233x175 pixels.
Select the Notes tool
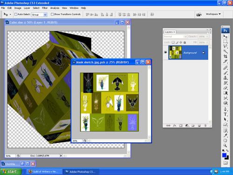point(225,131)
